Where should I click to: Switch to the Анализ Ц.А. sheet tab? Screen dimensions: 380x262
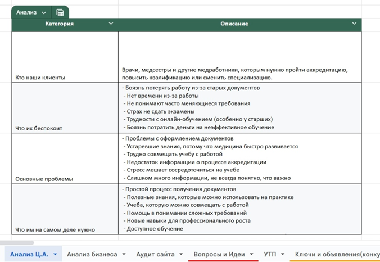(29, 254)
